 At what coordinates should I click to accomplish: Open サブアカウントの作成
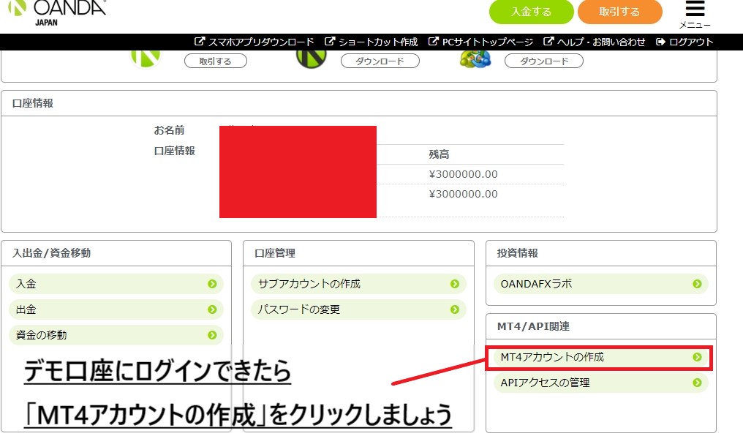point(359,283)
